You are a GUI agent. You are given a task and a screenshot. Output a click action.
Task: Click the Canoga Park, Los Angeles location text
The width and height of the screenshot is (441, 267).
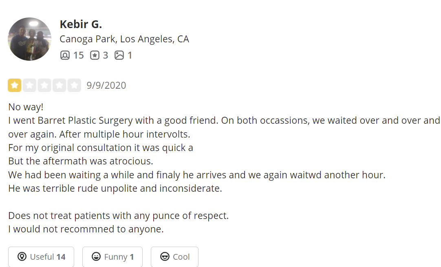pyautogui.click(x=124, y=39)
